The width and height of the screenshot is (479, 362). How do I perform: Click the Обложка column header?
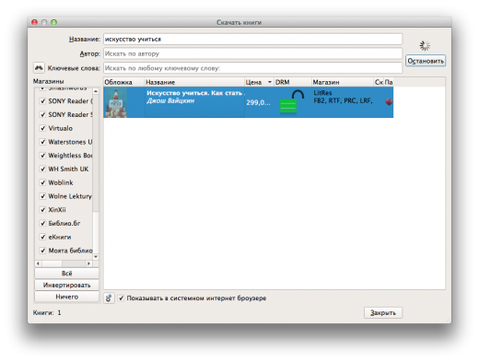pyautogui.click(x=123, y=82)
